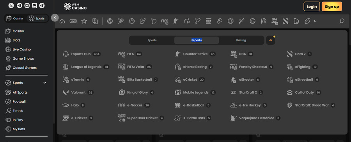Switch to Sports mode toggle
Image resolution: width=351 pixels, height=142 pixels.
[37, 18]
